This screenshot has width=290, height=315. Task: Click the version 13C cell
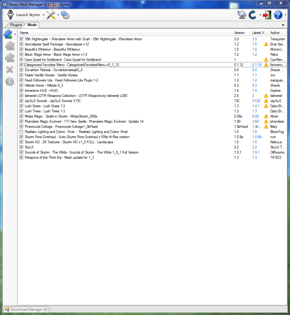pyautogui.click(x=237, y=101)
